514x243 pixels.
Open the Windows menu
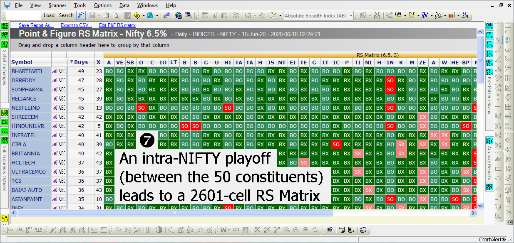pyautogui.click(x=148, y=5)
